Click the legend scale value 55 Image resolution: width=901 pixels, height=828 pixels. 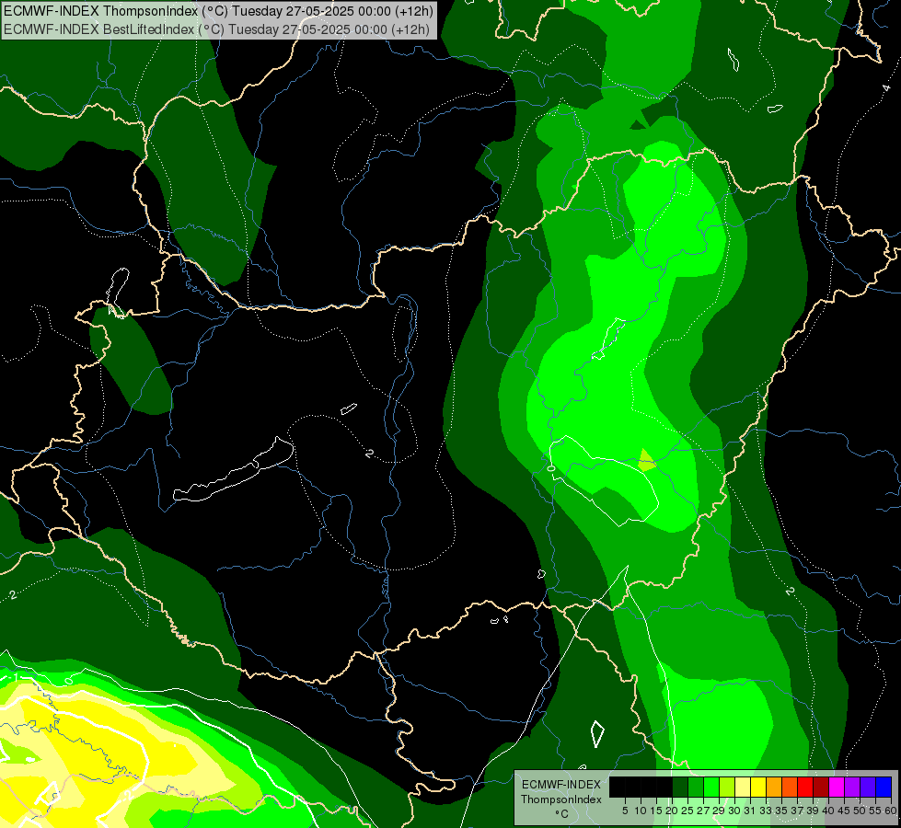(x=875, y=811)
